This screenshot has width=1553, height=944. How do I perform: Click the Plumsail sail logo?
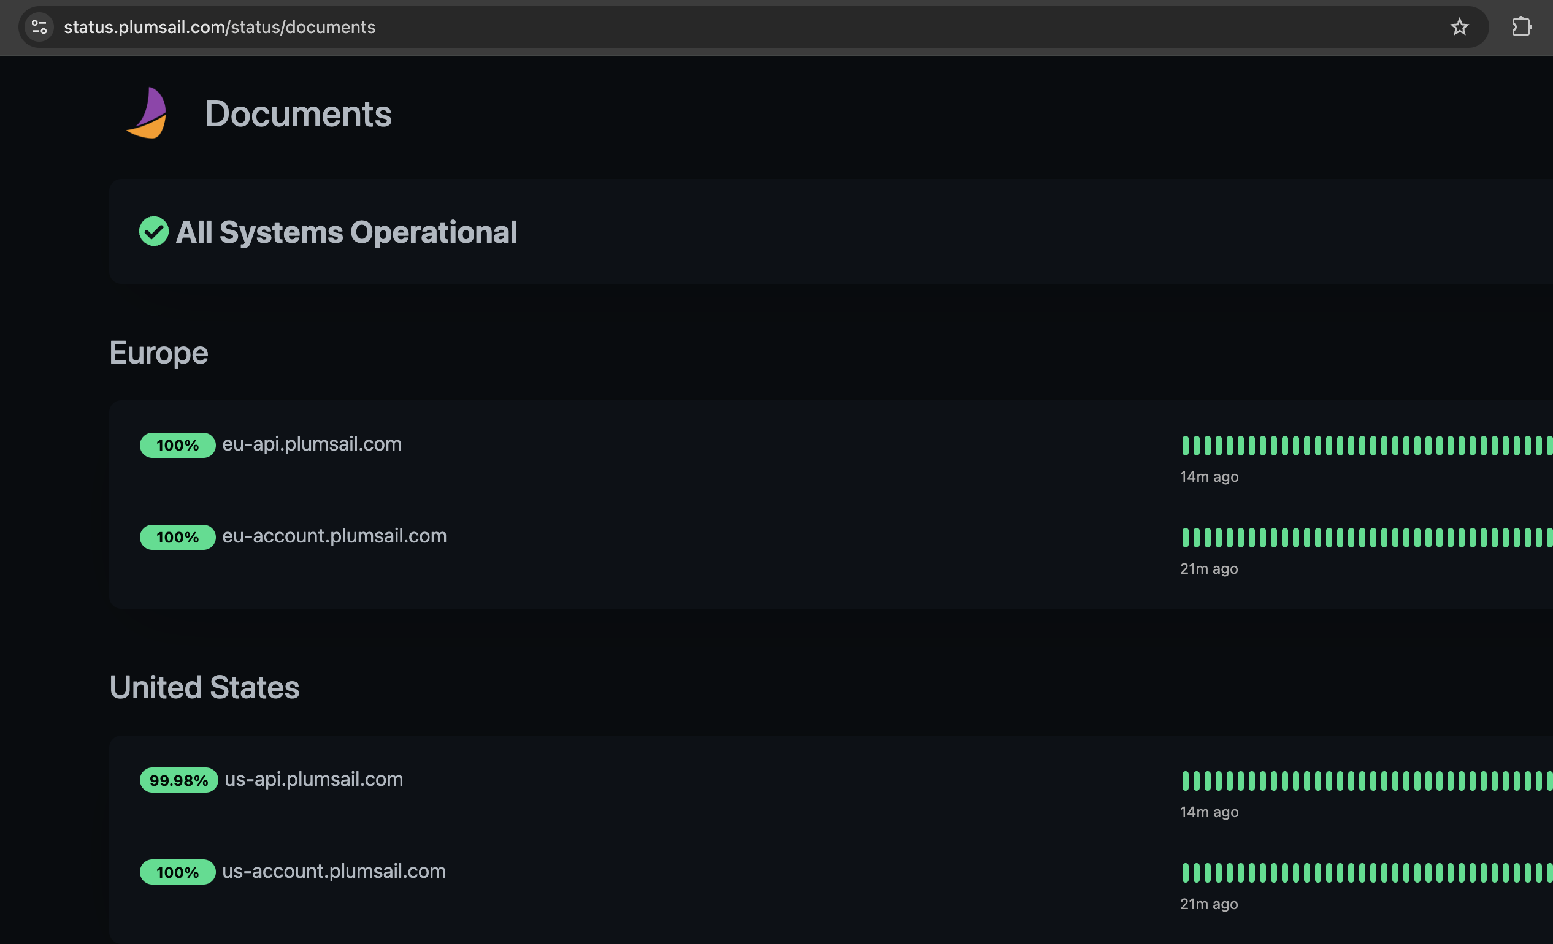click(147, 113)
